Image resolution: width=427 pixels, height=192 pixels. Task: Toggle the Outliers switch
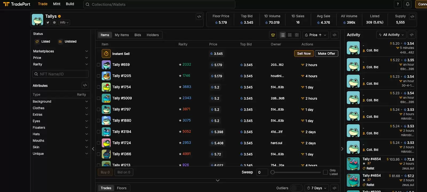click(x=296, y=188)
